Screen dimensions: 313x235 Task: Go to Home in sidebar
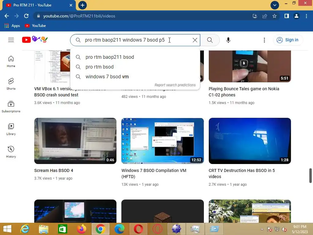click(x=11, y=61)
